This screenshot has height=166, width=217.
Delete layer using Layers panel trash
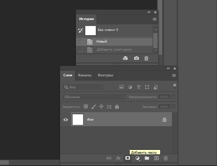click(x=166, y=158)
